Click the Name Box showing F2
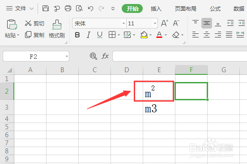 coord(34,56)
